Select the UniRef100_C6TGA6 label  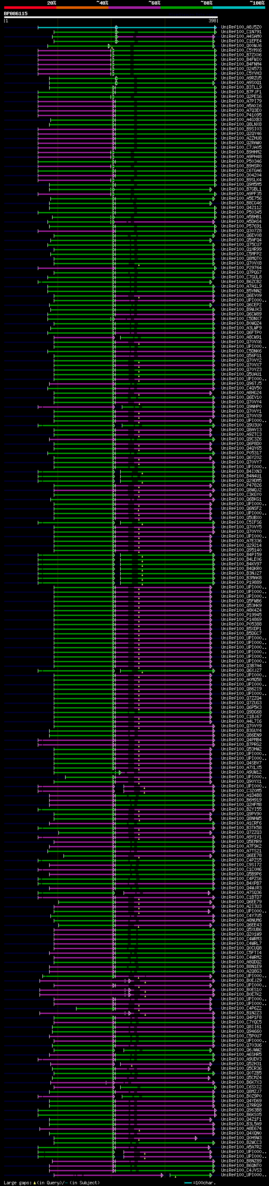pyautogui.click(x=241, y=170)
